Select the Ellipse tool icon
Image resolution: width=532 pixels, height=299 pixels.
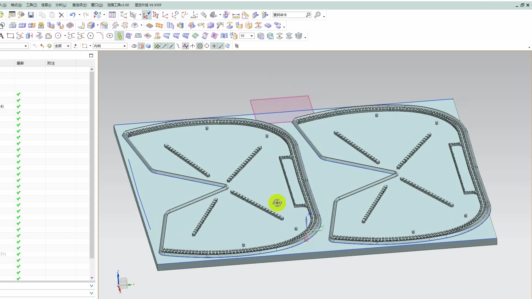[110, 36]
